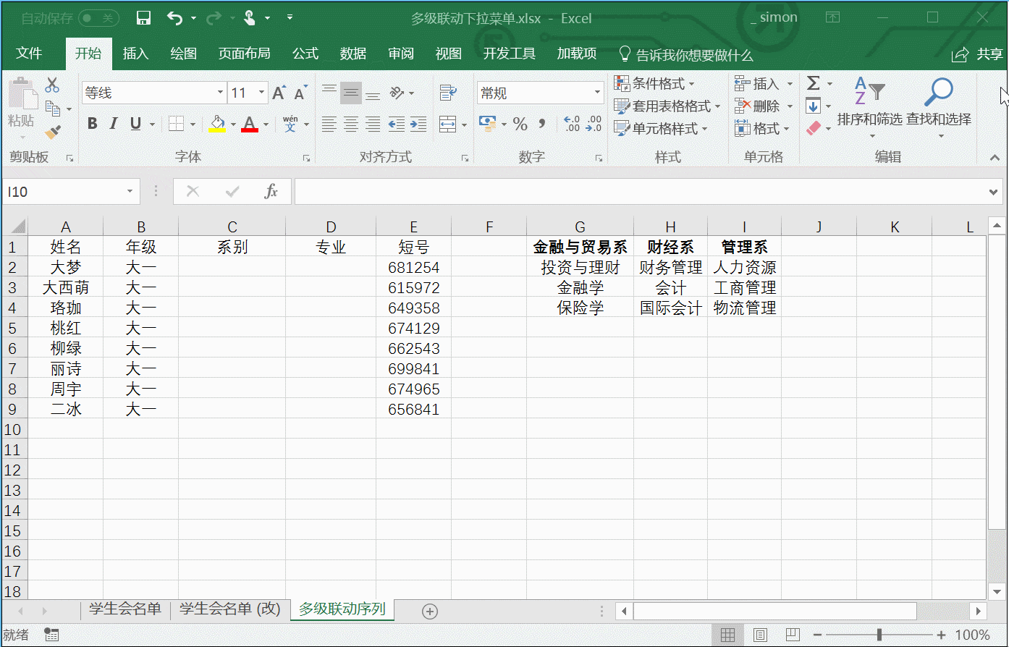Click the Format Painter brush icon
The width and height of the screenshot is (1009, 647).
click(x=52, y=132)
